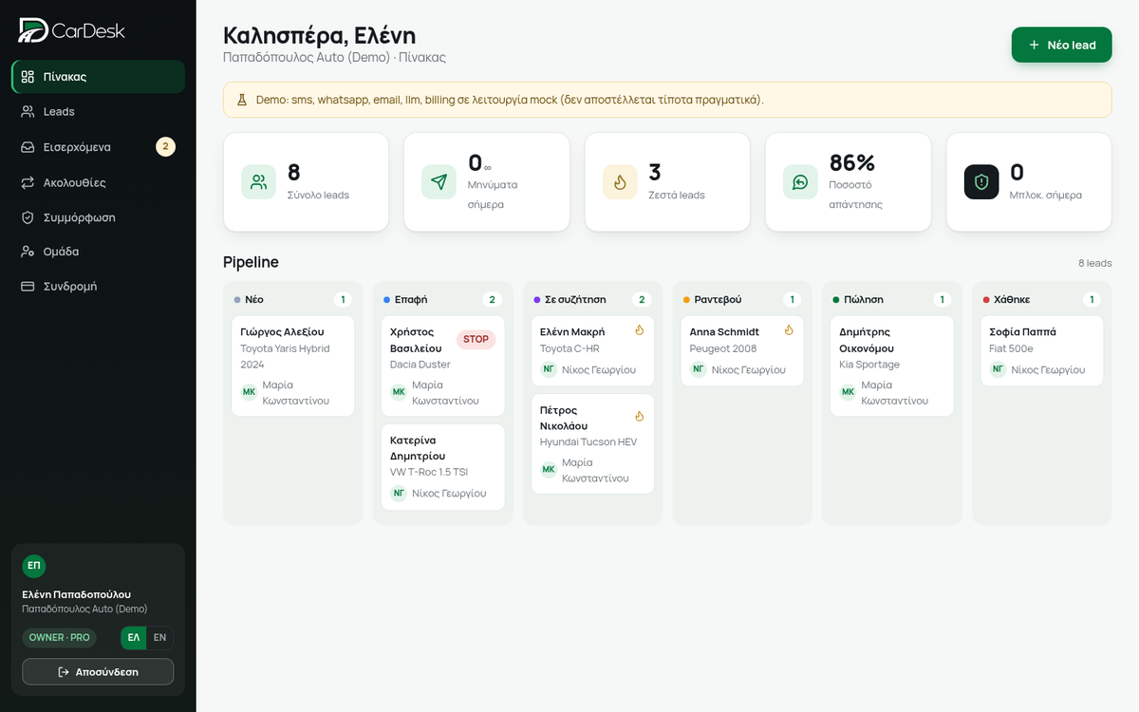Click the ΜΚ avatar on Γιώργος Αλεξίου card
The height and width of the screenshot is (712, 1139).
coord(249,392)
